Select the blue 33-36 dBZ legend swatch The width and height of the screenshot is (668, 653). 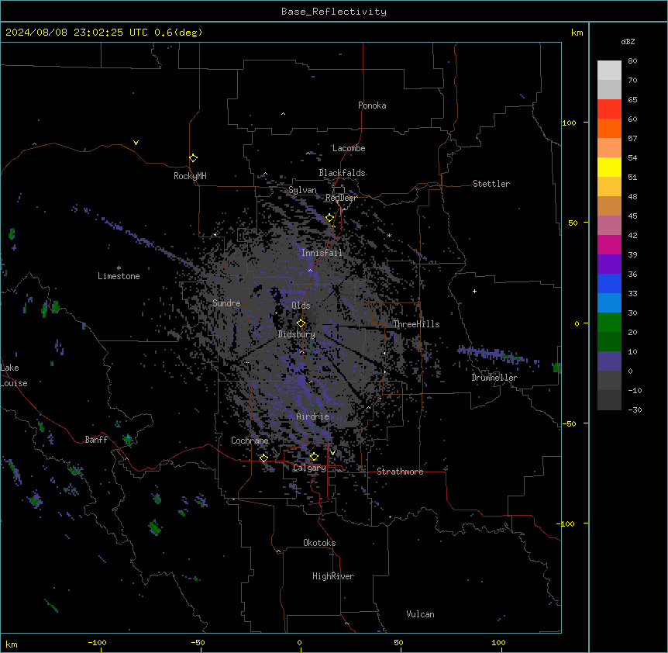tap(609, 283)
